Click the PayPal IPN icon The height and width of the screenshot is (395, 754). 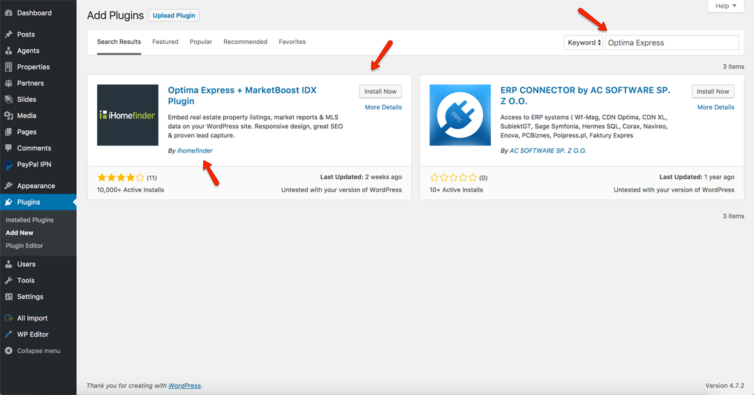(x=8, y=164)
